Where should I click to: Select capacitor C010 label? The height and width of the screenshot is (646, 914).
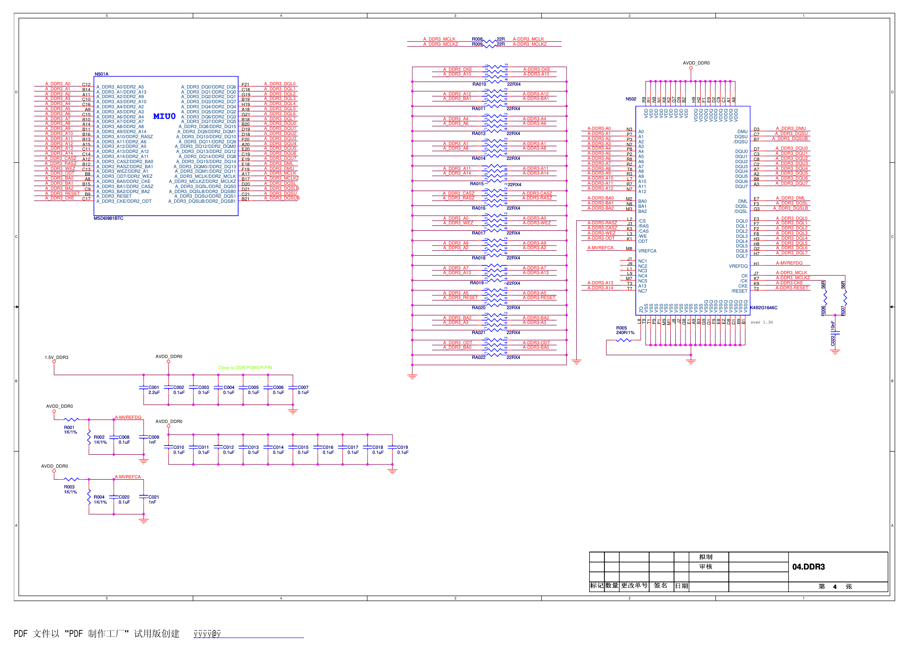(179, 447)
